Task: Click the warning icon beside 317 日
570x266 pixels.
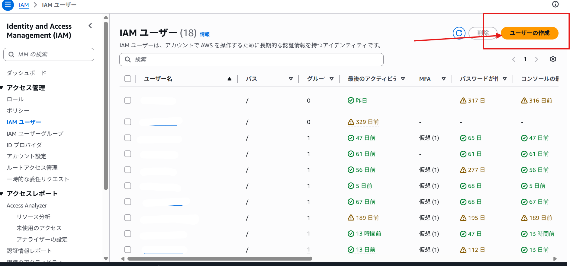Action: click(463, 101)
